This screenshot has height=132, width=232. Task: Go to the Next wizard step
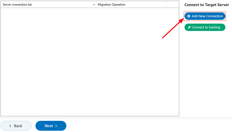tap(51, 126)
